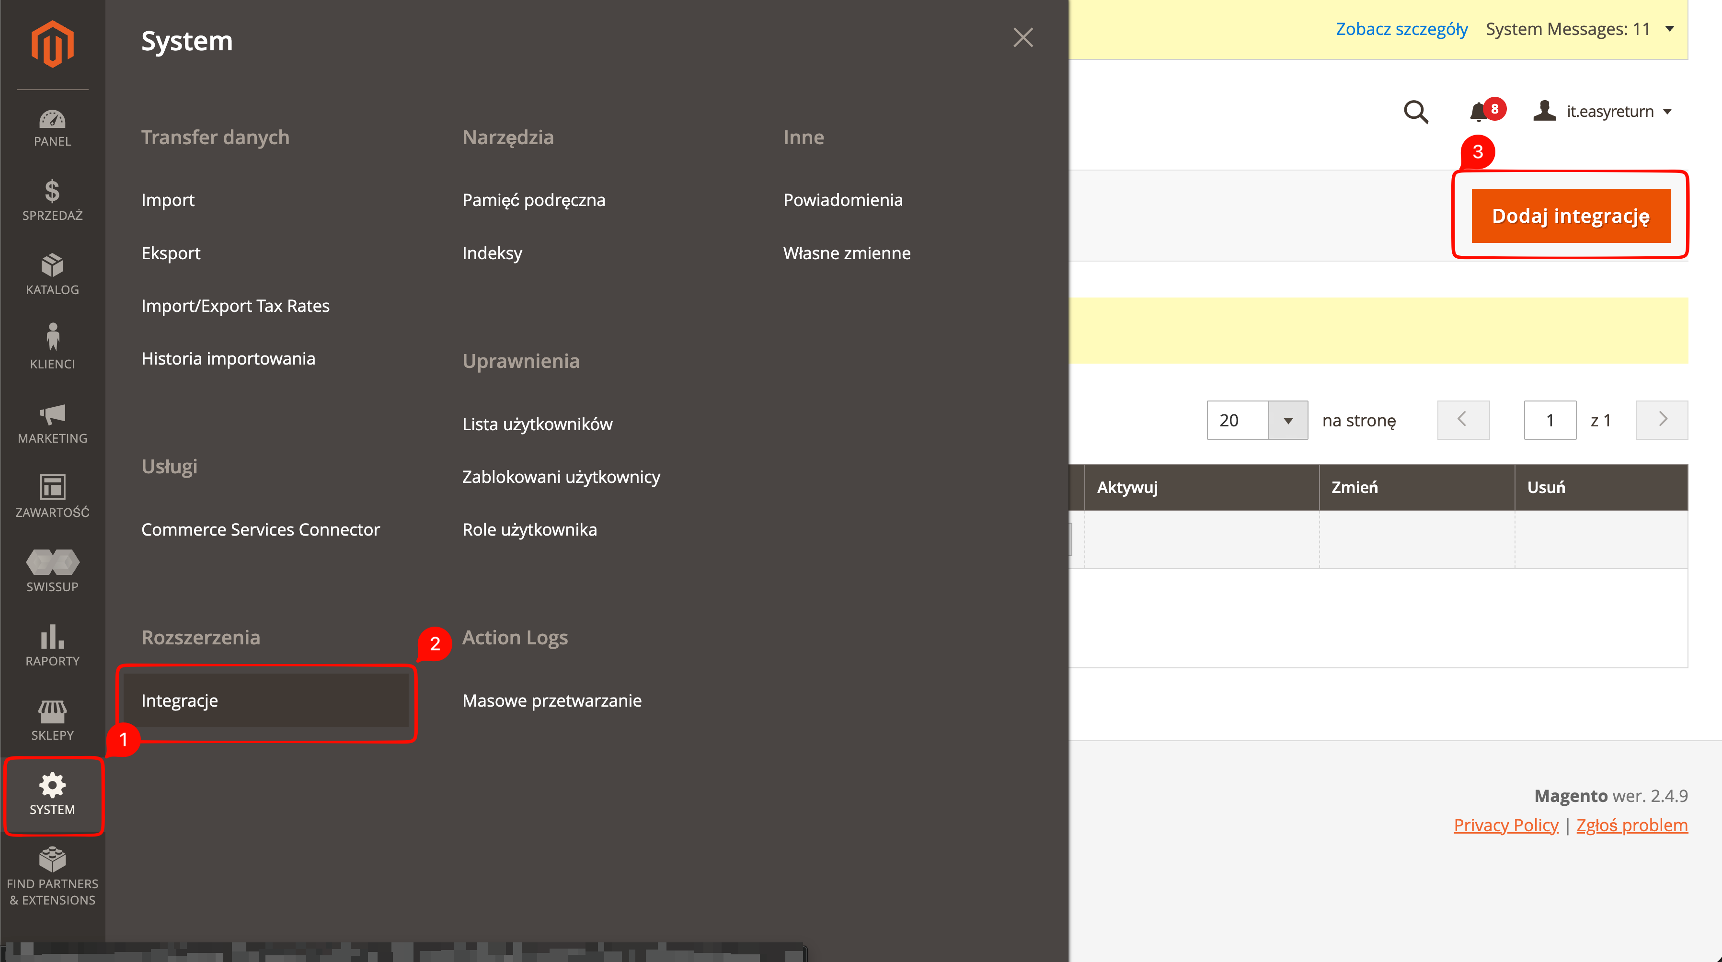Select Import/Export Tax Rates item
The width and height of the screenshot is (1722, 962).
[x=235, y=306]
